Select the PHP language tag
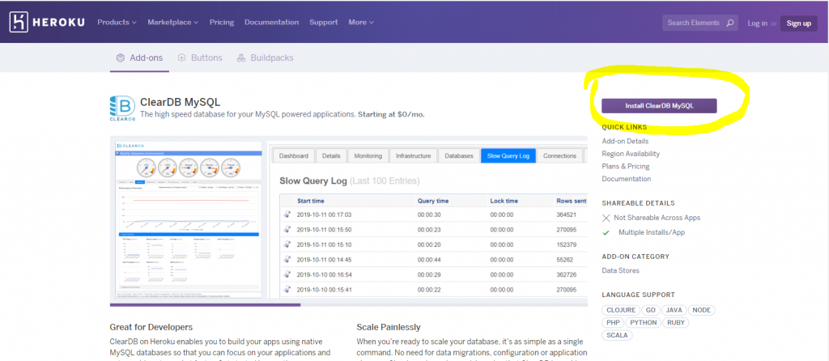 click(613, 322)
